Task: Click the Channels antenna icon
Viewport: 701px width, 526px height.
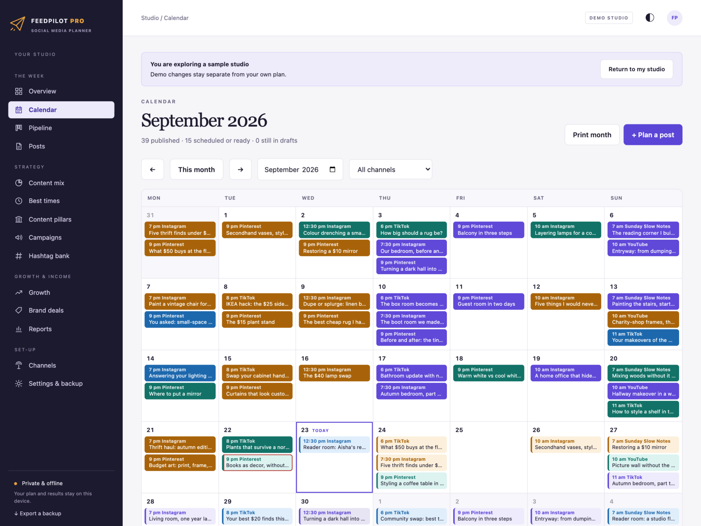Action: click(x=19, y=365)
